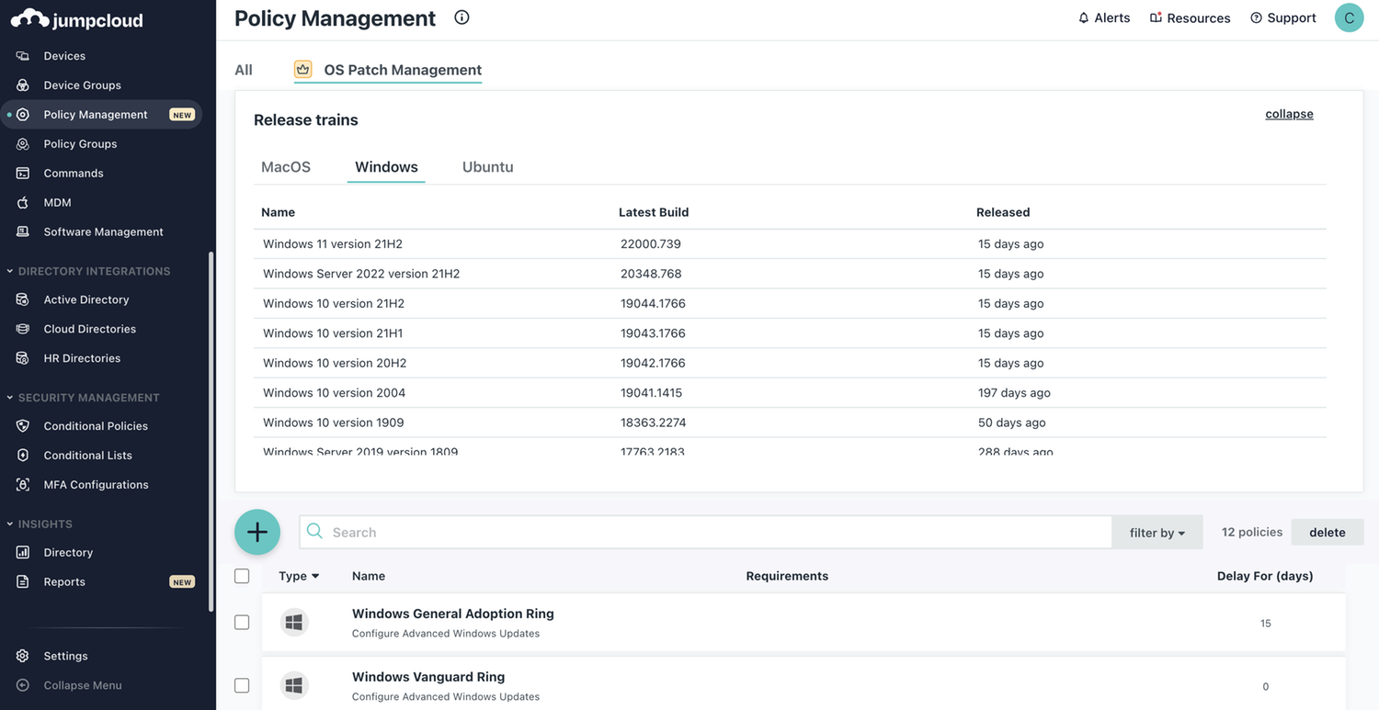1379x710 pixels.
Task: Click build number 19043.1766
Action: 653,333
